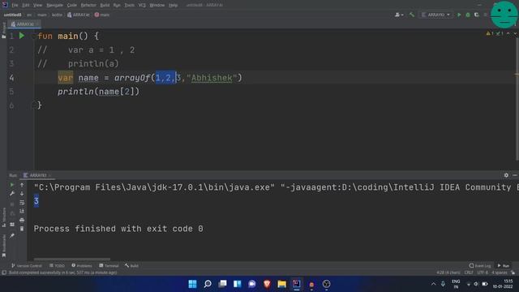Screen dimensions: 519x292
Task: Open Run panel settings gear
Action: (x=506, y=175)
